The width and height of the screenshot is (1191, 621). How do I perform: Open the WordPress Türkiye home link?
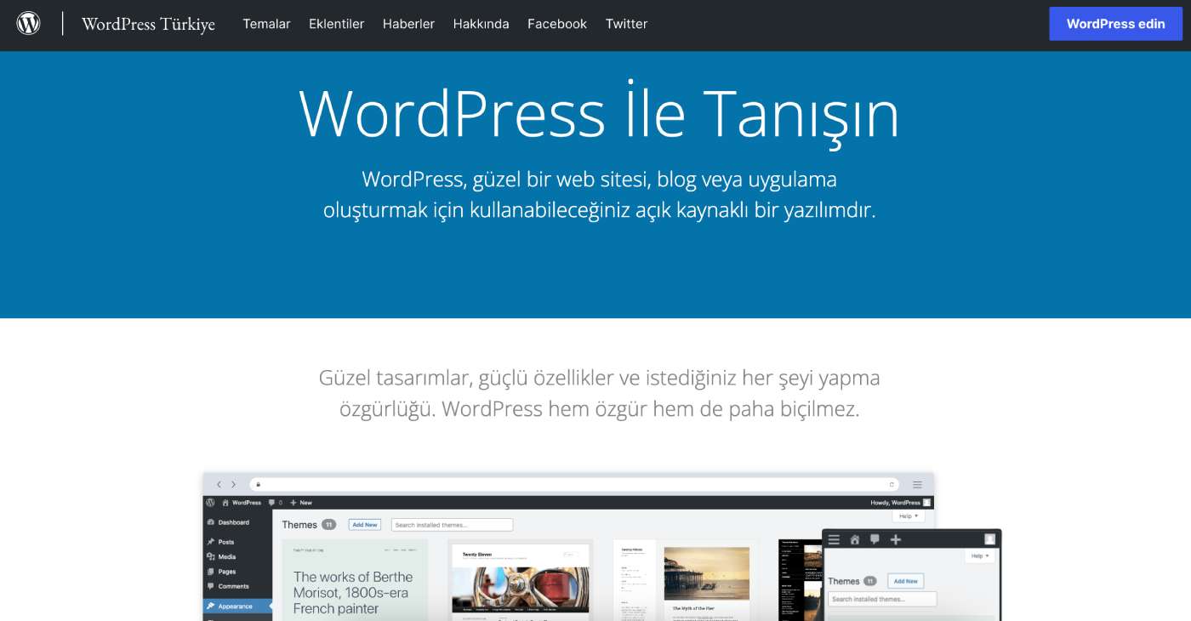148,24
